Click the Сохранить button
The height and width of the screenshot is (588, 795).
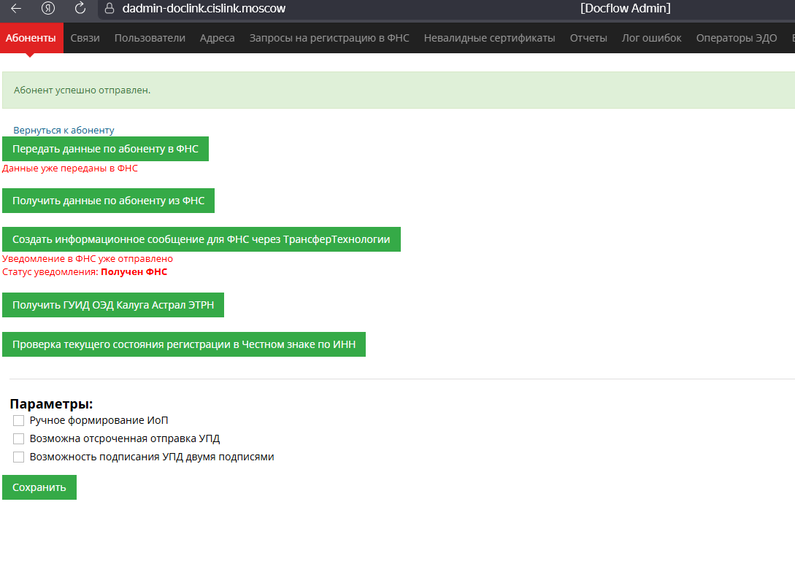tap(39, 487)
